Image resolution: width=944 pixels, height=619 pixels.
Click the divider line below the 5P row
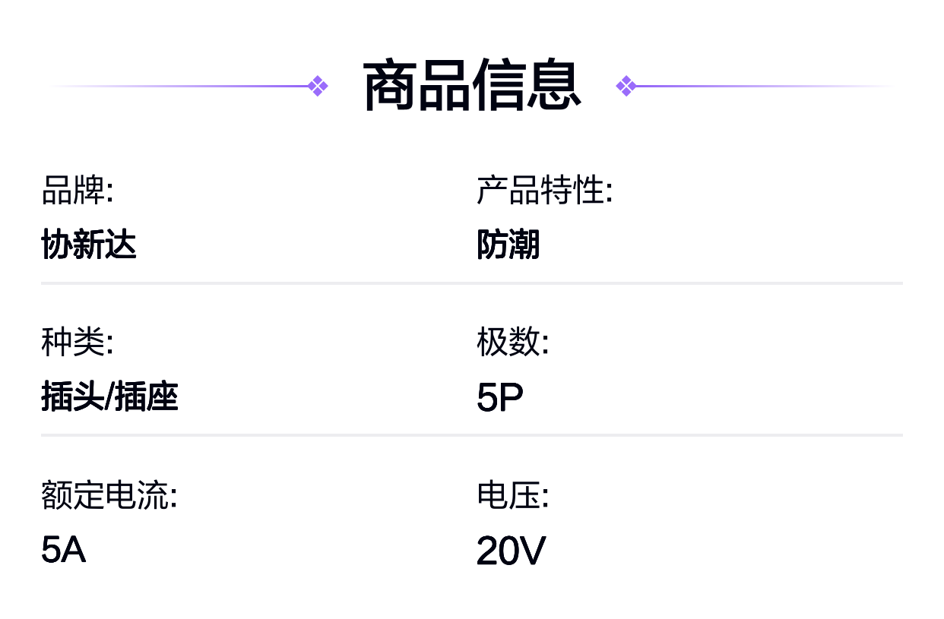coord(471,435)
